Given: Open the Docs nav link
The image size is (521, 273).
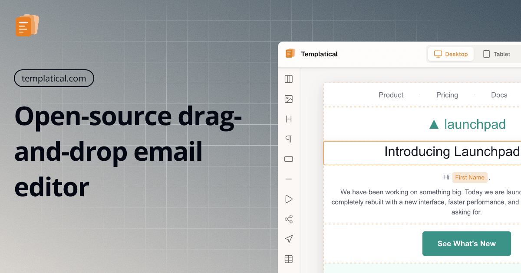Looking at the screenshot, I should tap(499, 95).
